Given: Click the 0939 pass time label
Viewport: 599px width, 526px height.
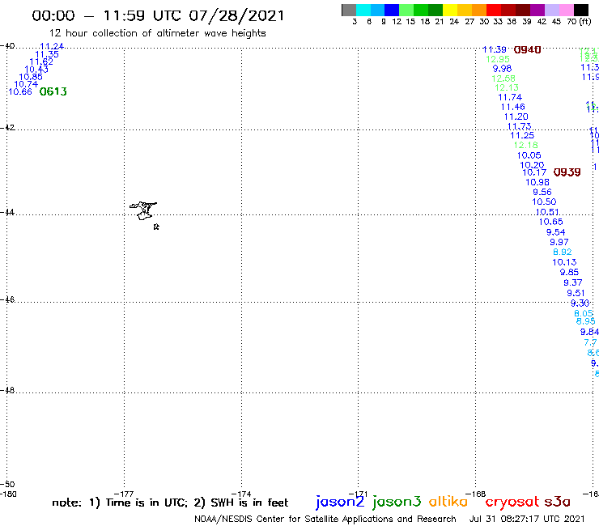Looking at the screenshot, I should (567, 172).
